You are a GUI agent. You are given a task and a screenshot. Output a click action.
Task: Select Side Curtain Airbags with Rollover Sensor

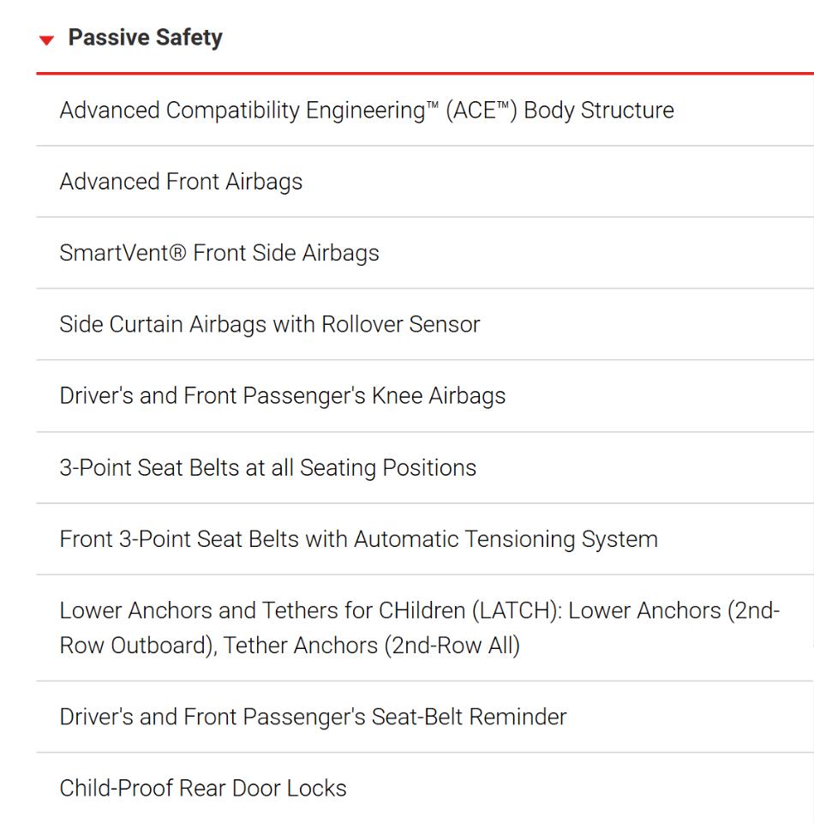[425, 324]
